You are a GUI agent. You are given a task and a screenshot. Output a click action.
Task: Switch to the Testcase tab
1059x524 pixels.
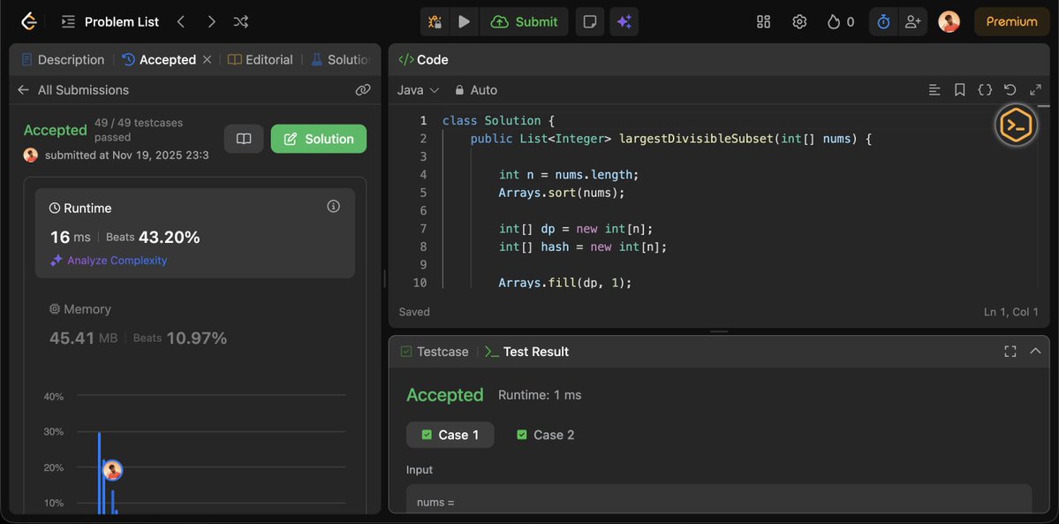[435, 352]
